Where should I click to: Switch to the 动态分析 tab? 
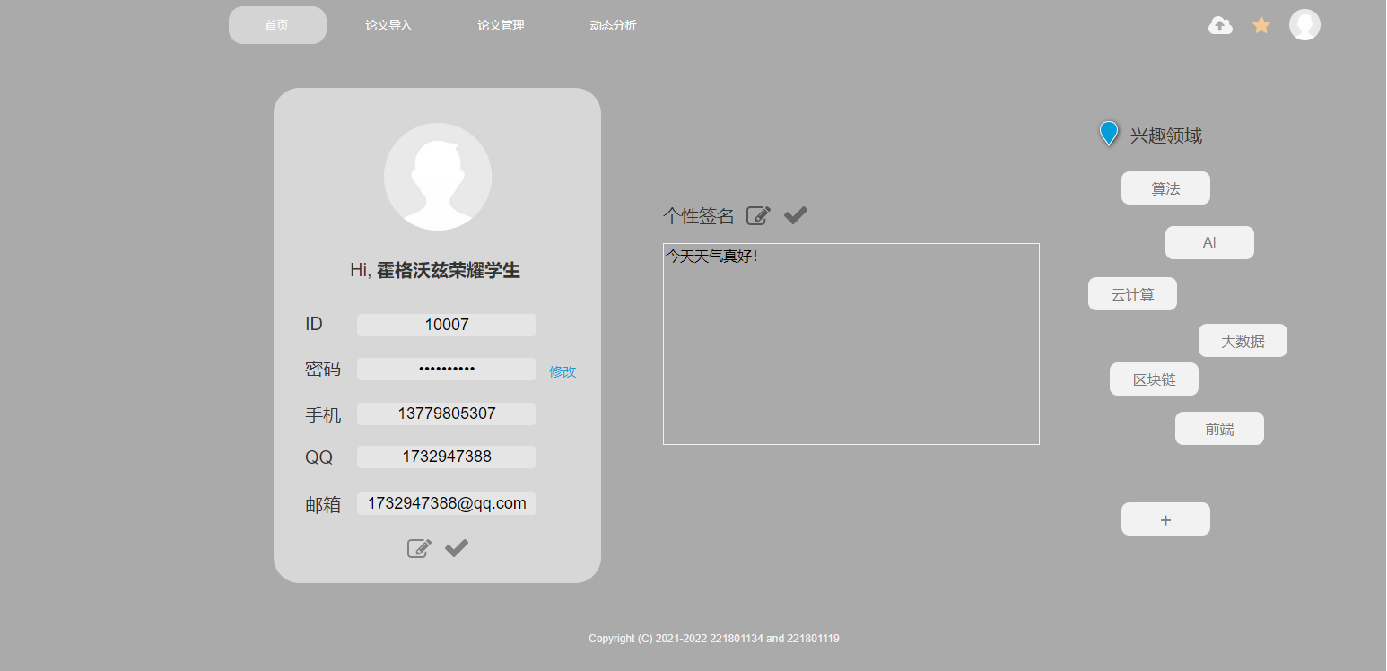click(613, 25)
